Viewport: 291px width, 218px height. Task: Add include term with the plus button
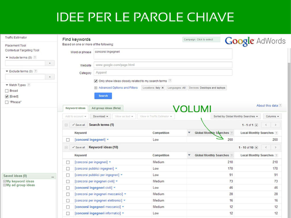point(50,63)
